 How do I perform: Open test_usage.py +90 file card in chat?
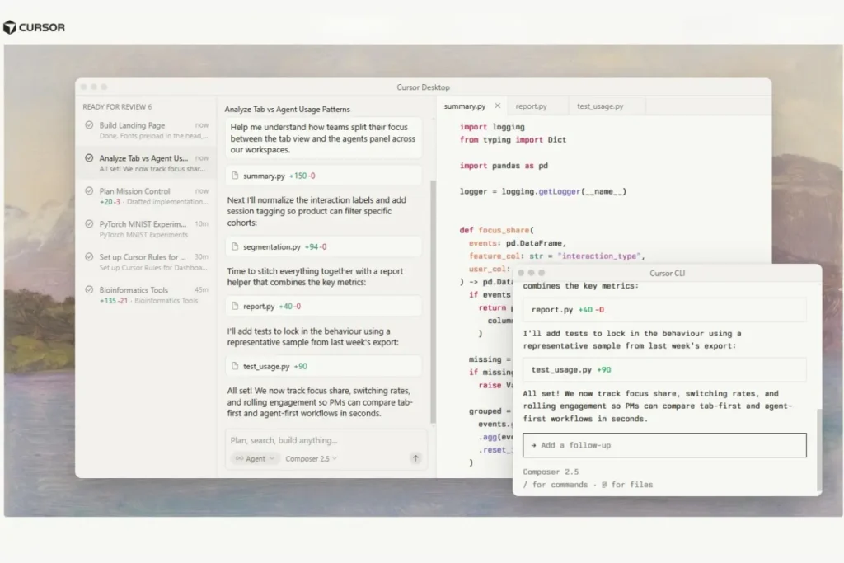(323, 366)
